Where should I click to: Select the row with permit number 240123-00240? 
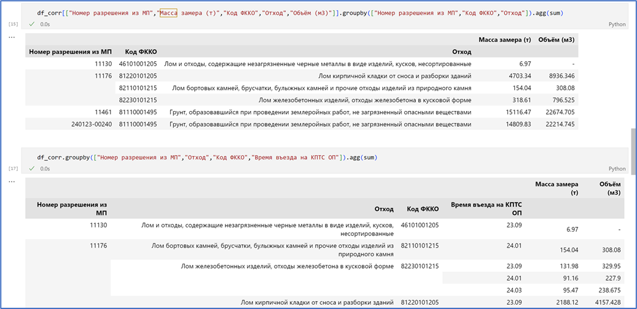point(302,124)
